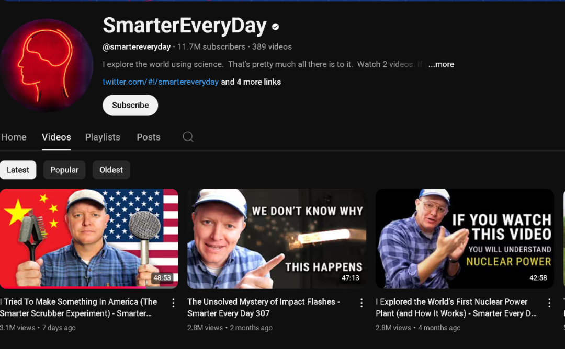Expand channel description with '...more'
Image resolution: width=565 pixels, height=349 pixels.
tap(441, 64)
